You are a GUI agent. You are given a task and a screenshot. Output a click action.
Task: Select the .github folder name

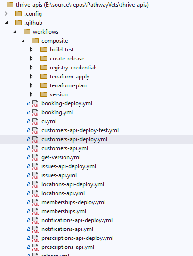click(x=33, y=23)
